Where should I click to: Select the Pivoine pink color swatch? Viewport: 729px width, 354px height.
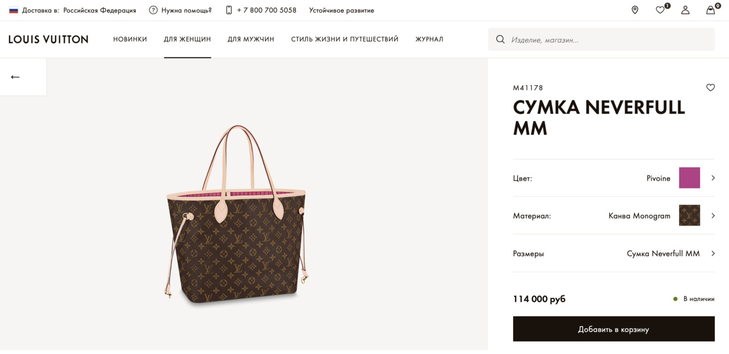689,178
